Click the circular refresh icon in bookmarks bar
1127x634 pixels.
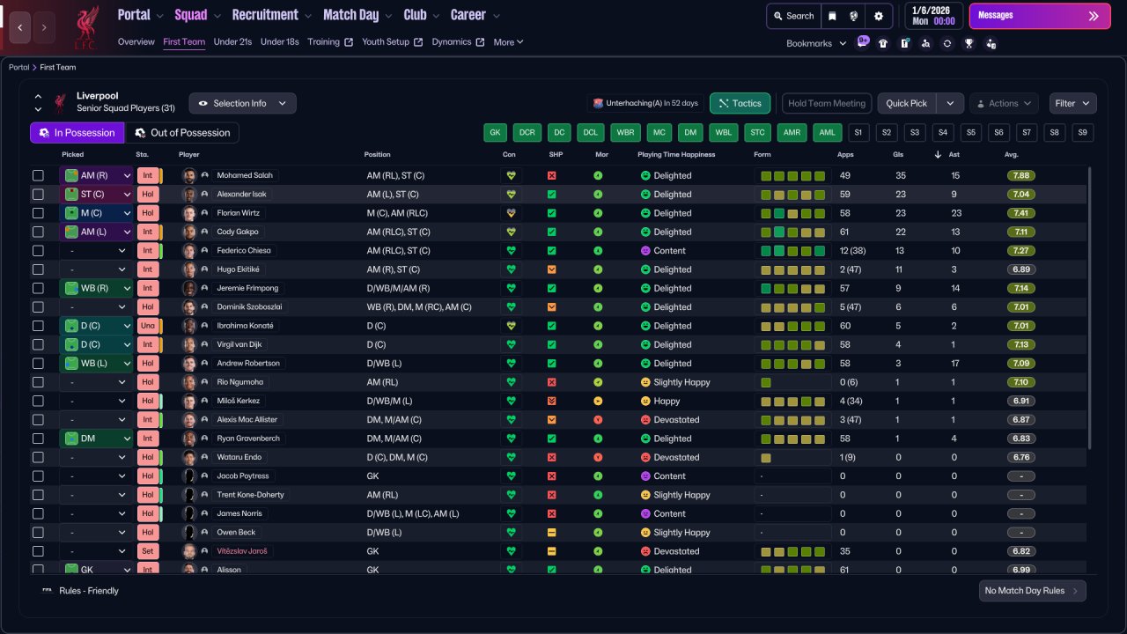[947, 43]
